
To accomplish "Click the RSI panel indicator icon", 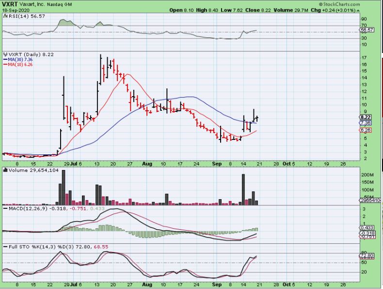I will [6, 16].
